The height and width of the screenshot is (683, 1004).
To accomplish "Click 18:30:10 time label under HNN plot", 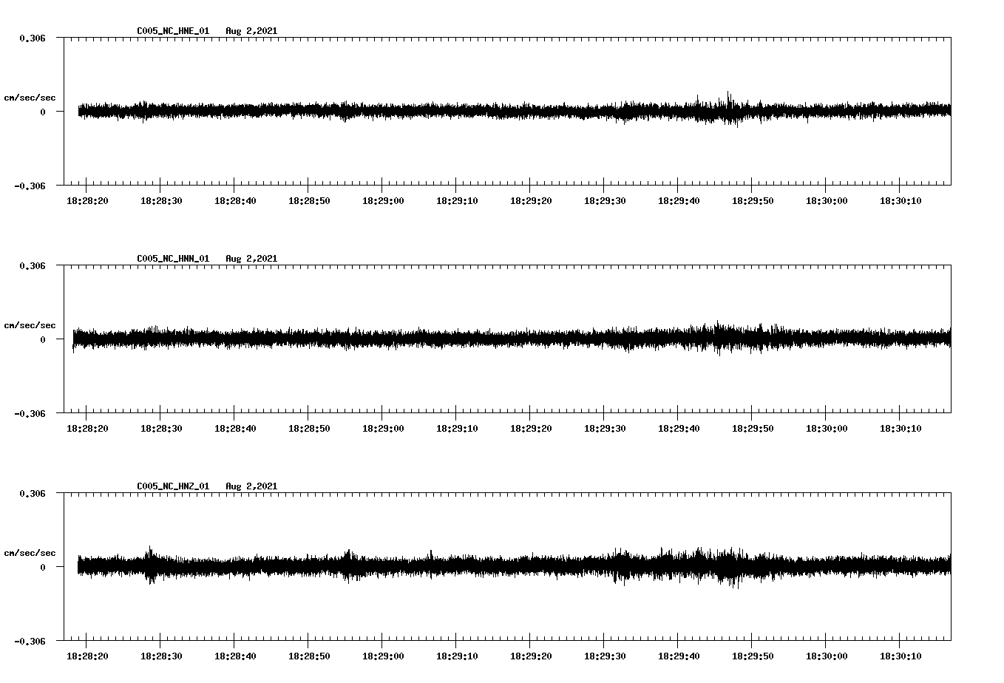I will 900,428.
